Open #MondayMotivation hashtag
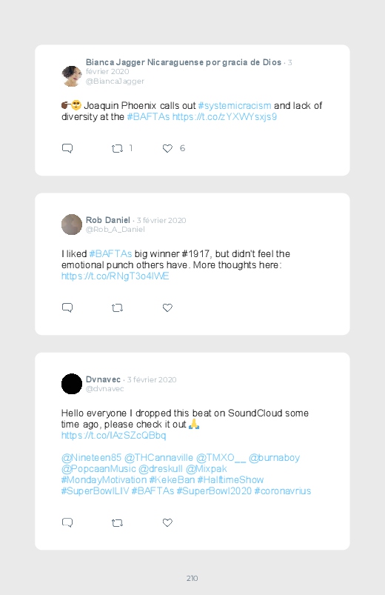Image resolution: width=385 pixels, height=595 pixels. [104, 479]
